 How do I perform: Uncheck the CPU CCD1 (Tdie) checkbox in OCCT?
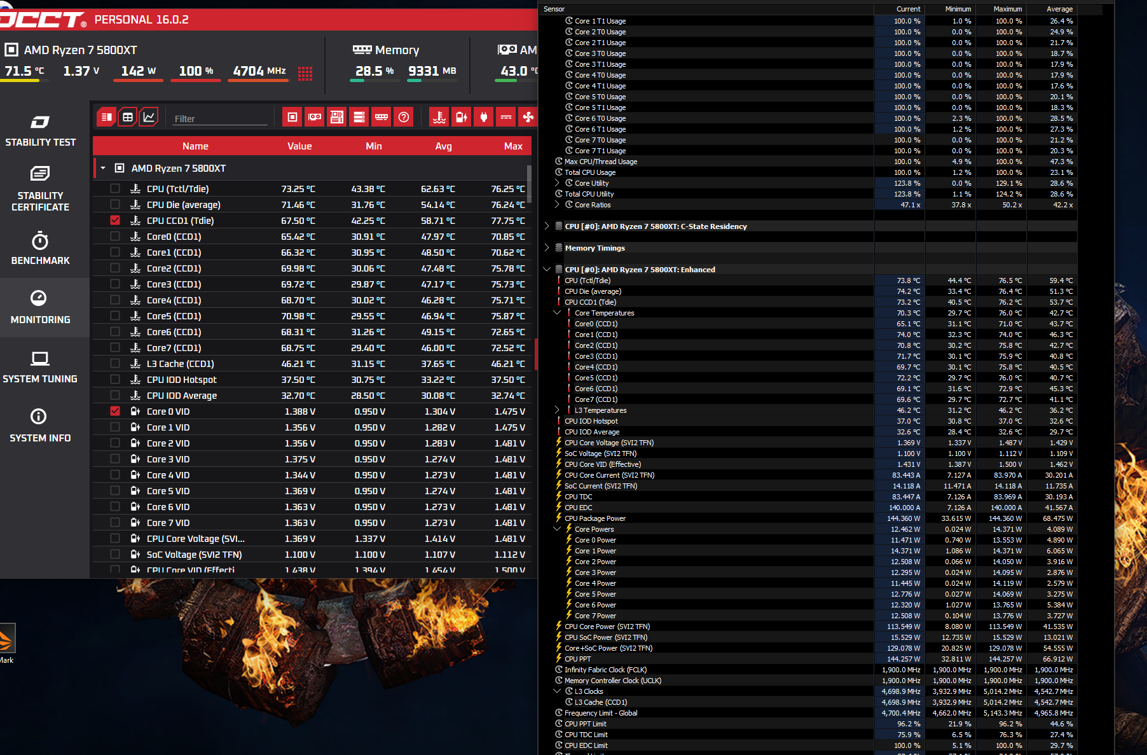click(115, 221)
